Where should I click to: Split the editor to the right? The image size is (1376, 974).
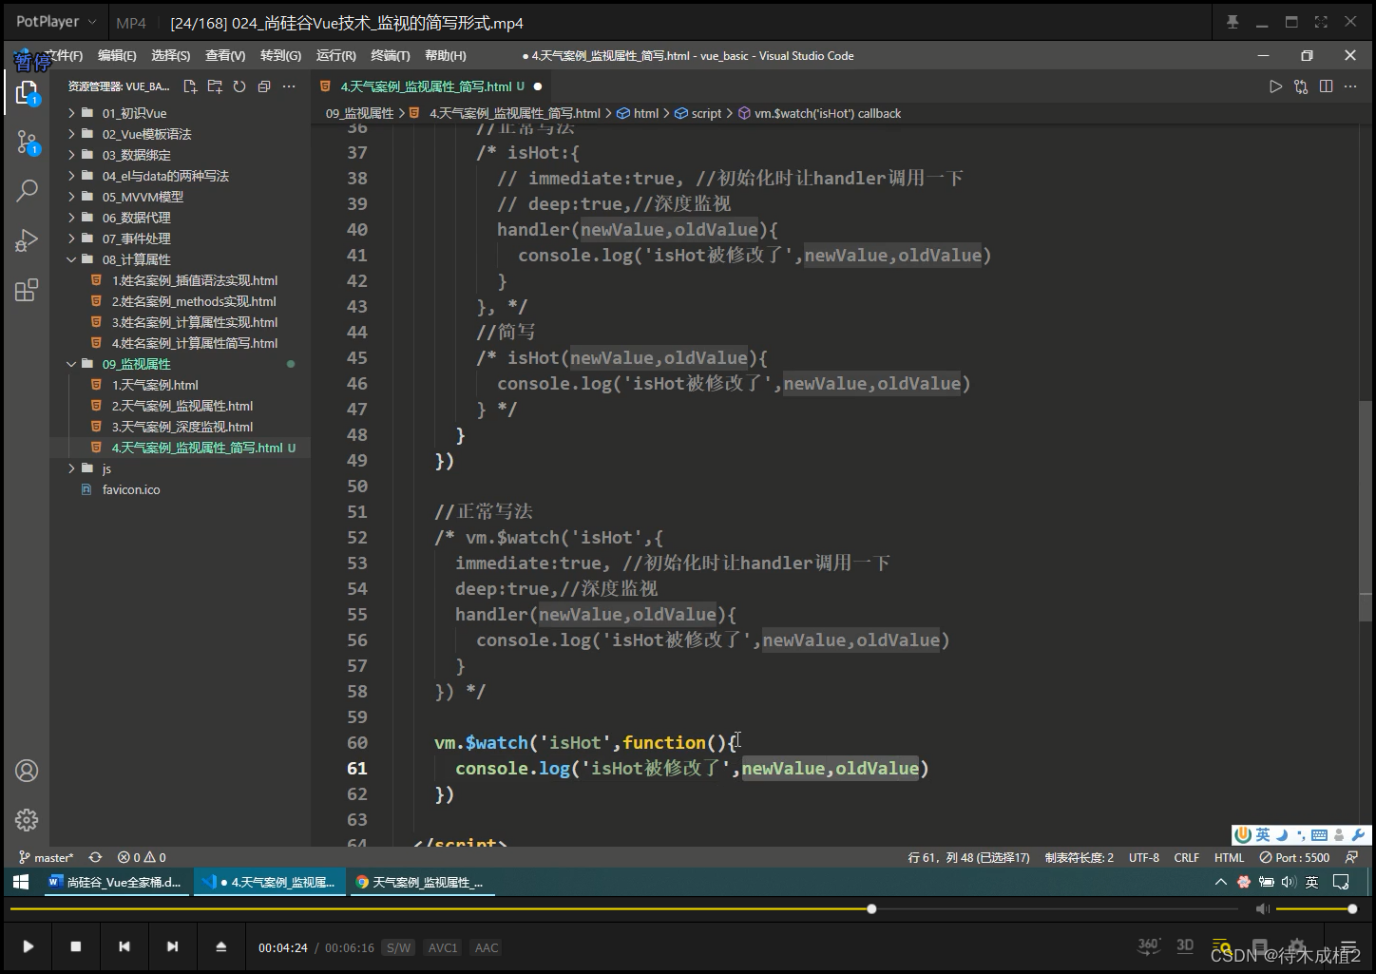coord(1326,86)
